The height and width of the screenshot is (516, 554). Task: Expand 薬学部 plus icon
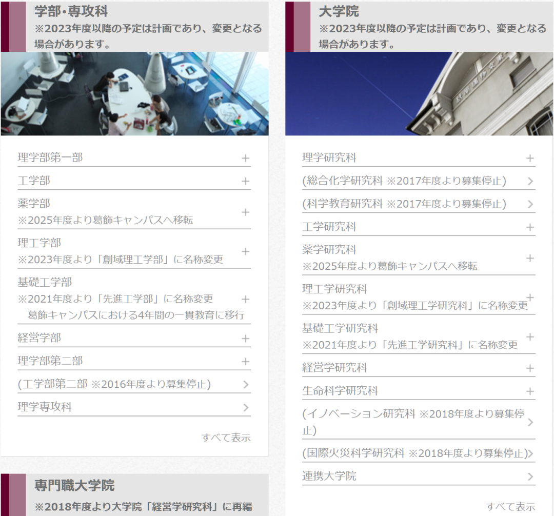(x=246, y=212)
